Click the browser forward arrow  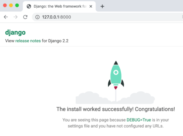pos(16,17)
